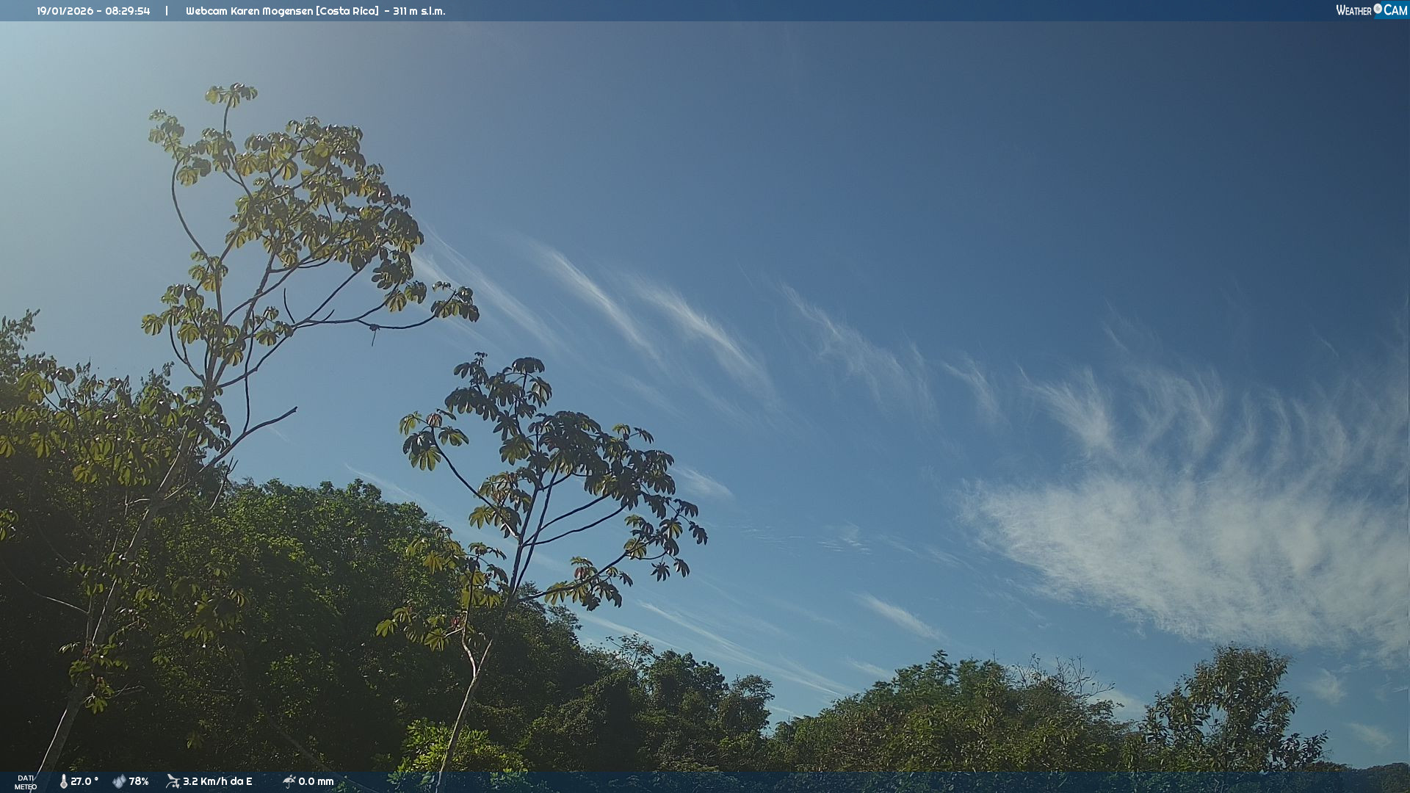Click the CAM text in the logo
The height and width of the screenshot is (793, 1410).
(x=1395, y=10)
